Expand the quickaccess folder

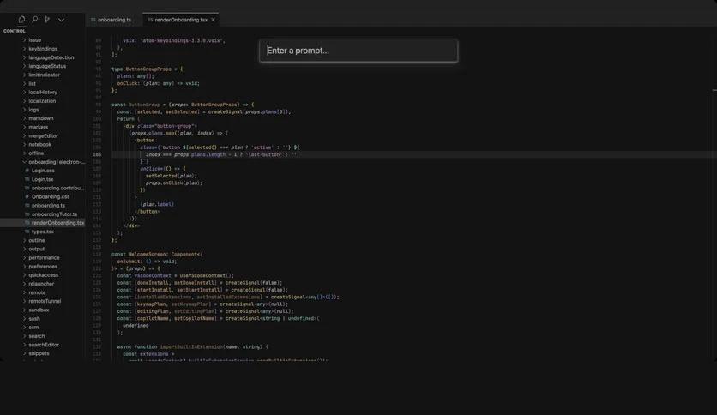coord(43,274)
